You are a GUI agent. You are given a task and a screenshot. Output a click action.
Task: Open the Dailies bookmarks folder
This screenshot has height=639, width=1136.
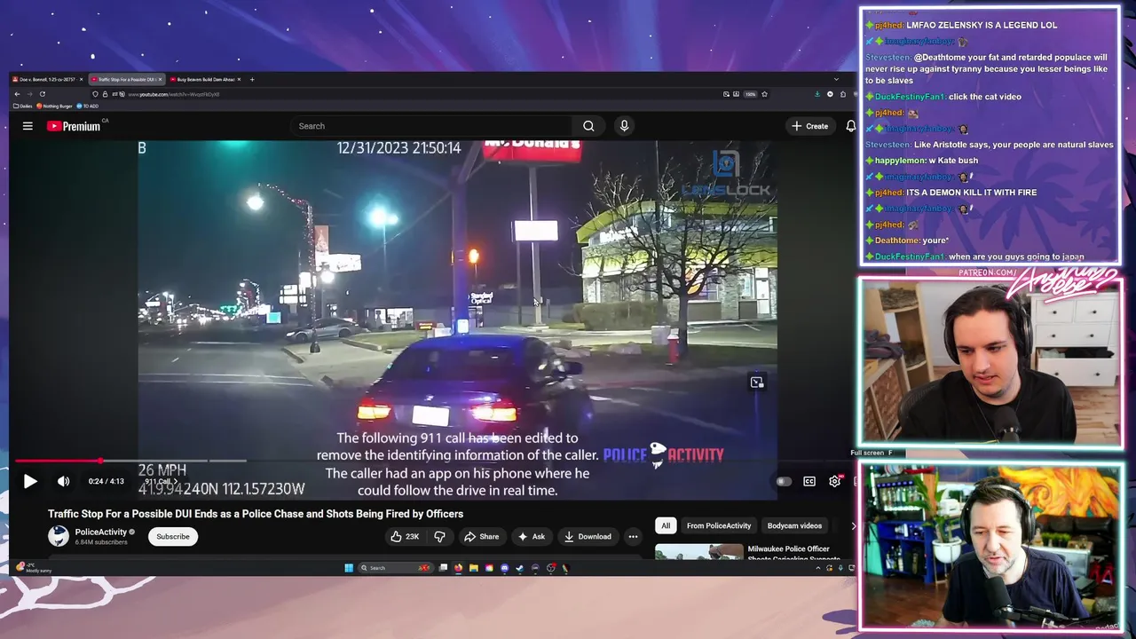[x=23, y=106]
